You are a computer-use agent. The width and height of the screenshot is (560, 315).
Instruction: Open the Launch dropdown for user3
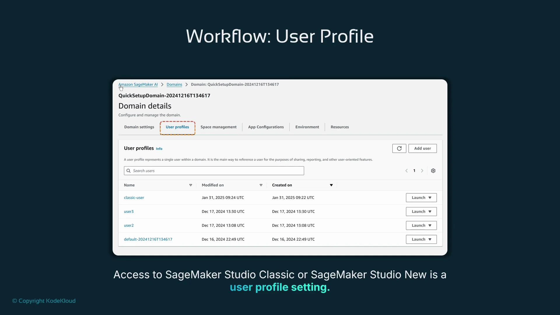(421, 211)
